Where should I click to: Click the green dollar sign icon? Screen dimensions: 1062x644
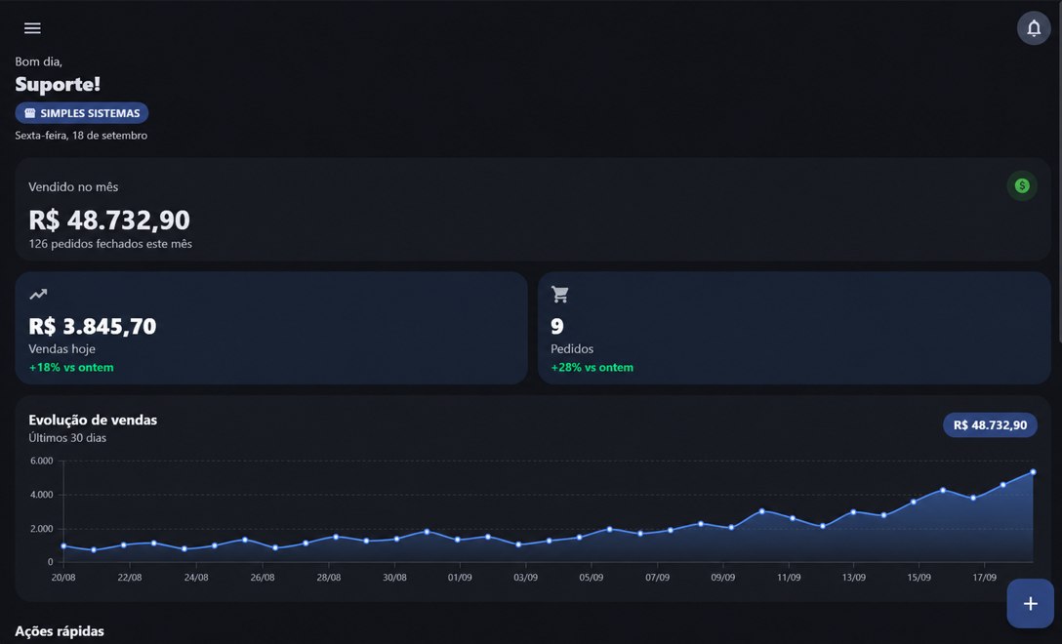click(1022, 185)
